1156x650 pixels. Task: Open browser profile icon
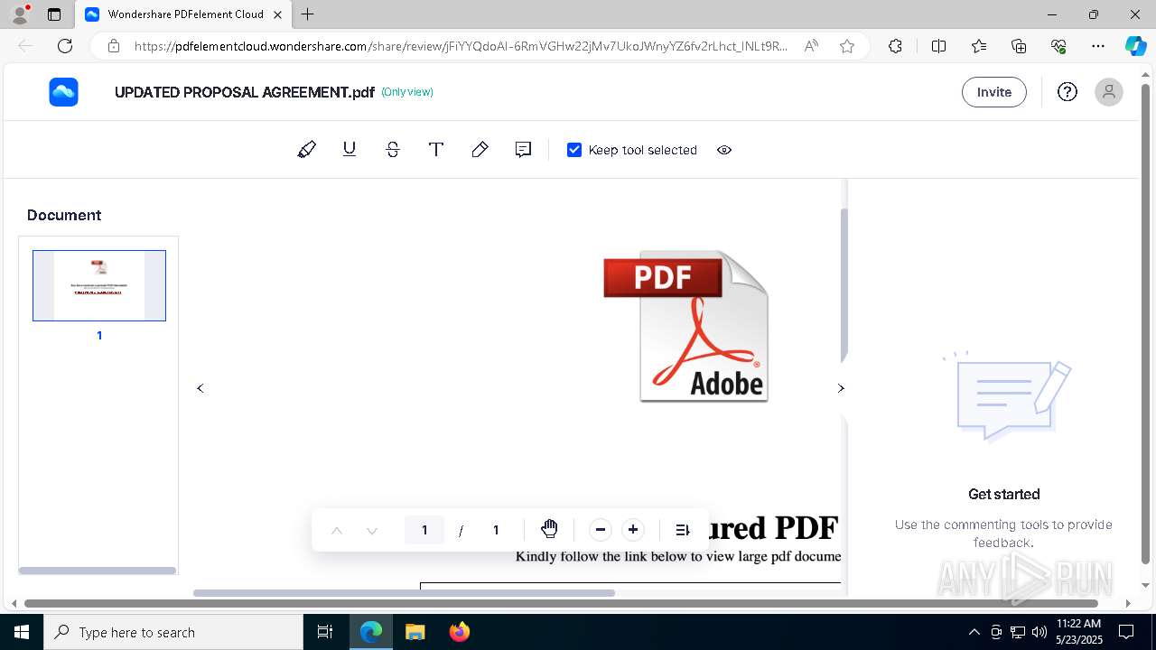coord(20,14)
